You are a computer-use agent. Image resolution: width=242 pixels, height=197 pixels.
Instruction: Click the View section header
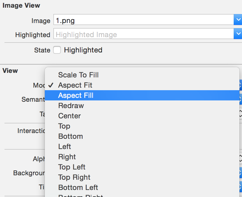[10, 71]
